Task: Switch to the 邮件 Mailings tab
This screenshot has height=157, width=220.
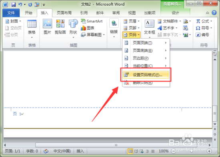Action: (x=100, y=13)
